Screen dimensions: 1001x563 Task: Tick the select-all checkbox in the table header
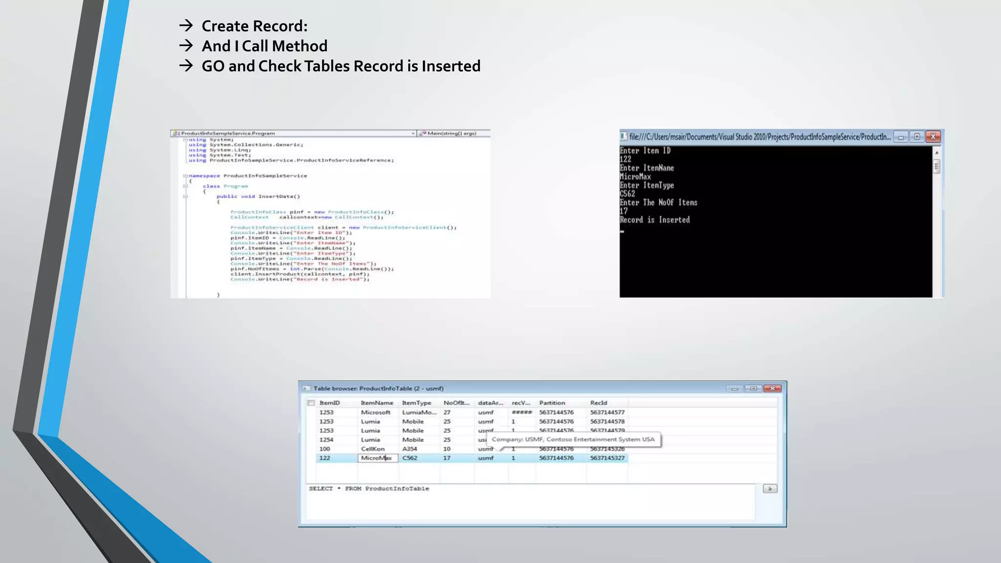pos(311,403)
